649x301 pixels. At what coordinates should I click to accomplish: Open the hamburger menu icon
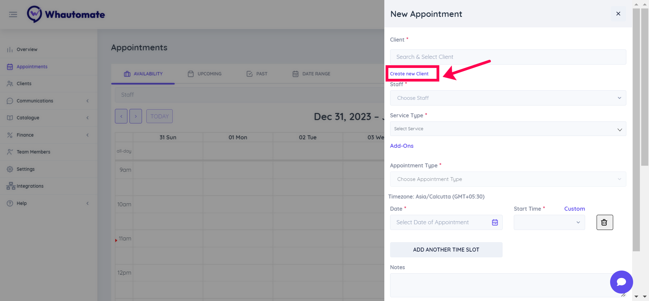coord(13,14)
